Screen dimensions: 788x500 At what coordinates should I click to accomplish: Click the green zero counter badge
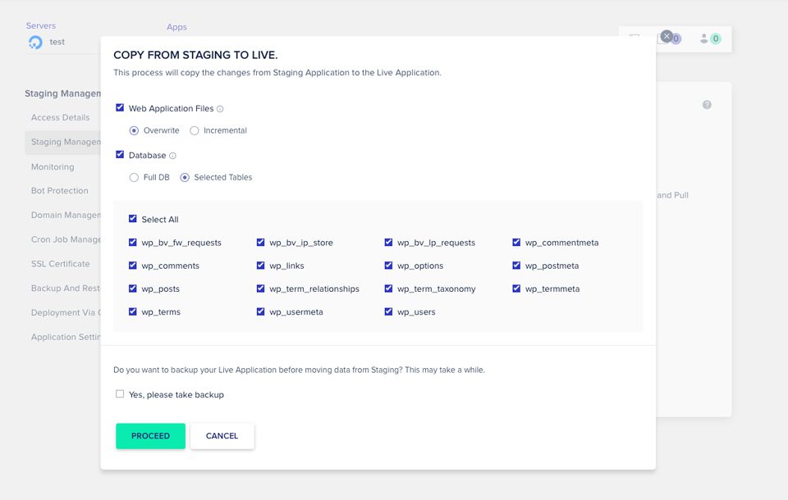coord(715,39)
